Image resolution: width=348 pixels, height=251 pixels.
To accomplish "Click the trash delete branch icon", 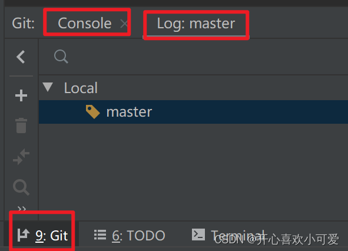I will pyautogui.click(x=21, y=125).
